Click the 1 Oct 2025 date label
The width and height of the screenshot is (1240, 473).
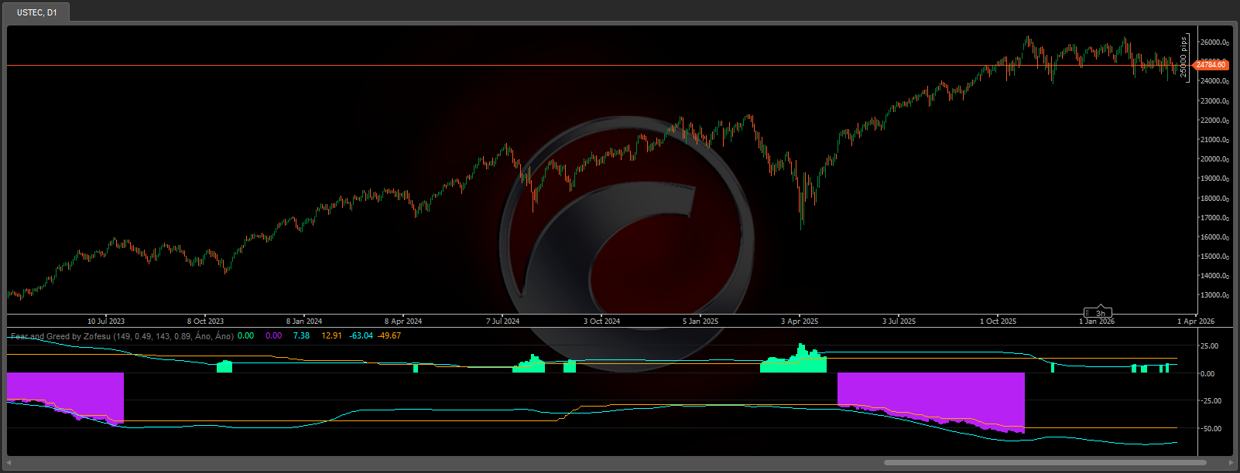[998, 321]
